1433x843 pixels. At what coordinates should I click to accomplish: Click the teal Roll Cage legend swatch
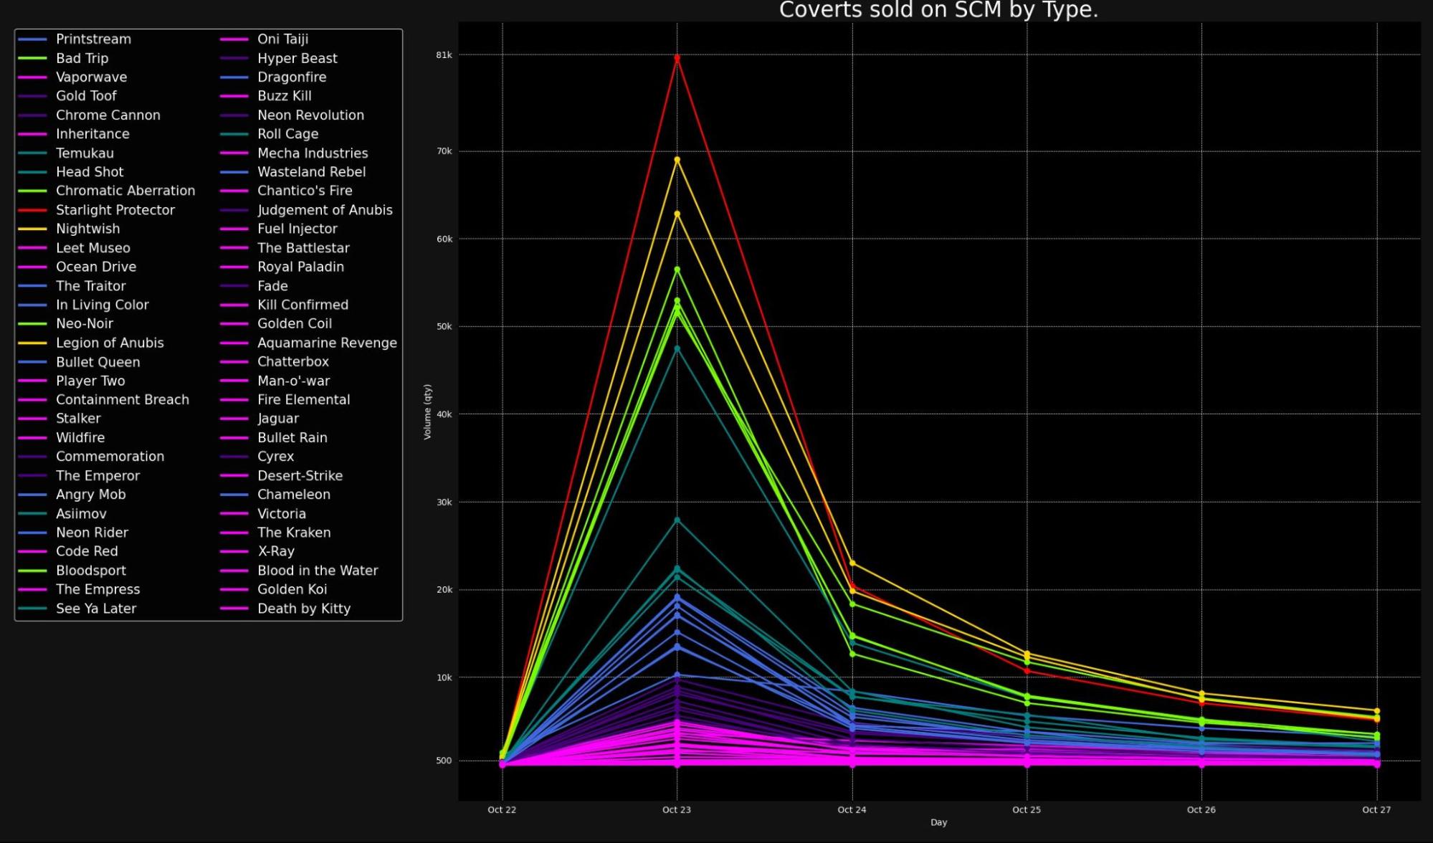[233, 133]
